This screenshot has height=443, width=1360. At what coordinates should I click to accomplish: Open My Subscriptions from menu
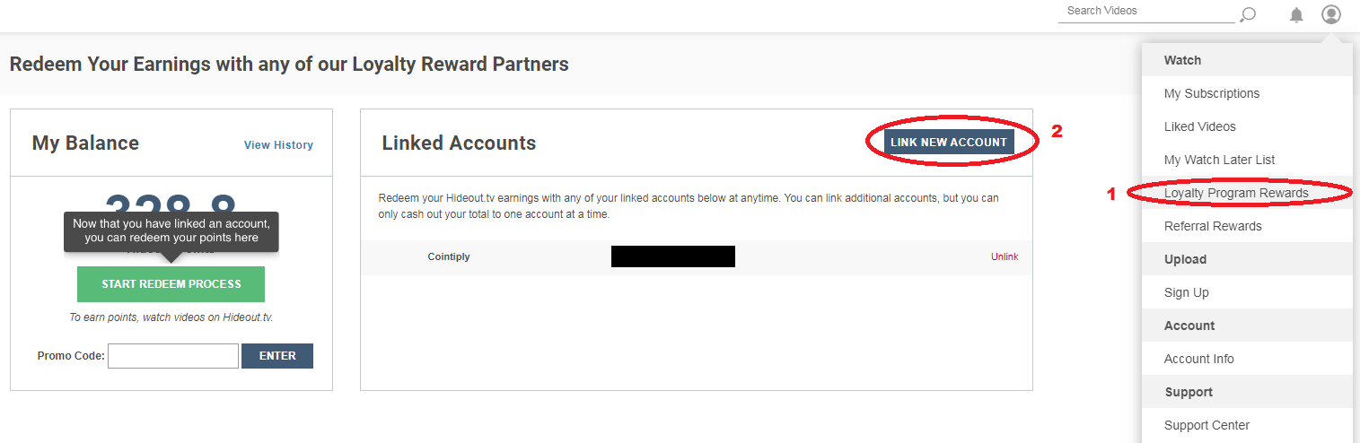1211,93
